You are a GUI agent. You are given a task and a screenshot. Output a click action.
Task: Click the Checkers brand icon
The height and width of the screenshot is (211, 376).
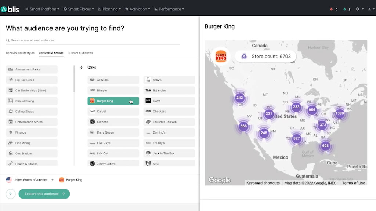[x=148, y=111]
